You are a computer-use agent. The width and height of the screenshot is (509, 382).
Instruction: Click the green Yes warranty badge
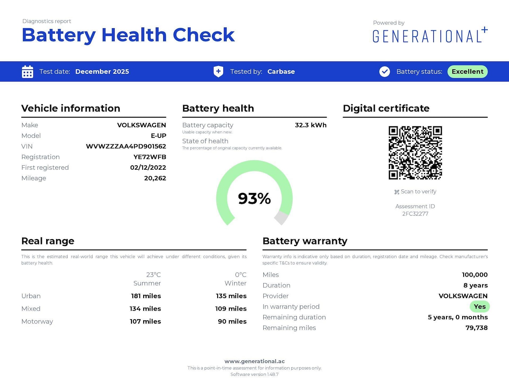[x=479, y=307]
